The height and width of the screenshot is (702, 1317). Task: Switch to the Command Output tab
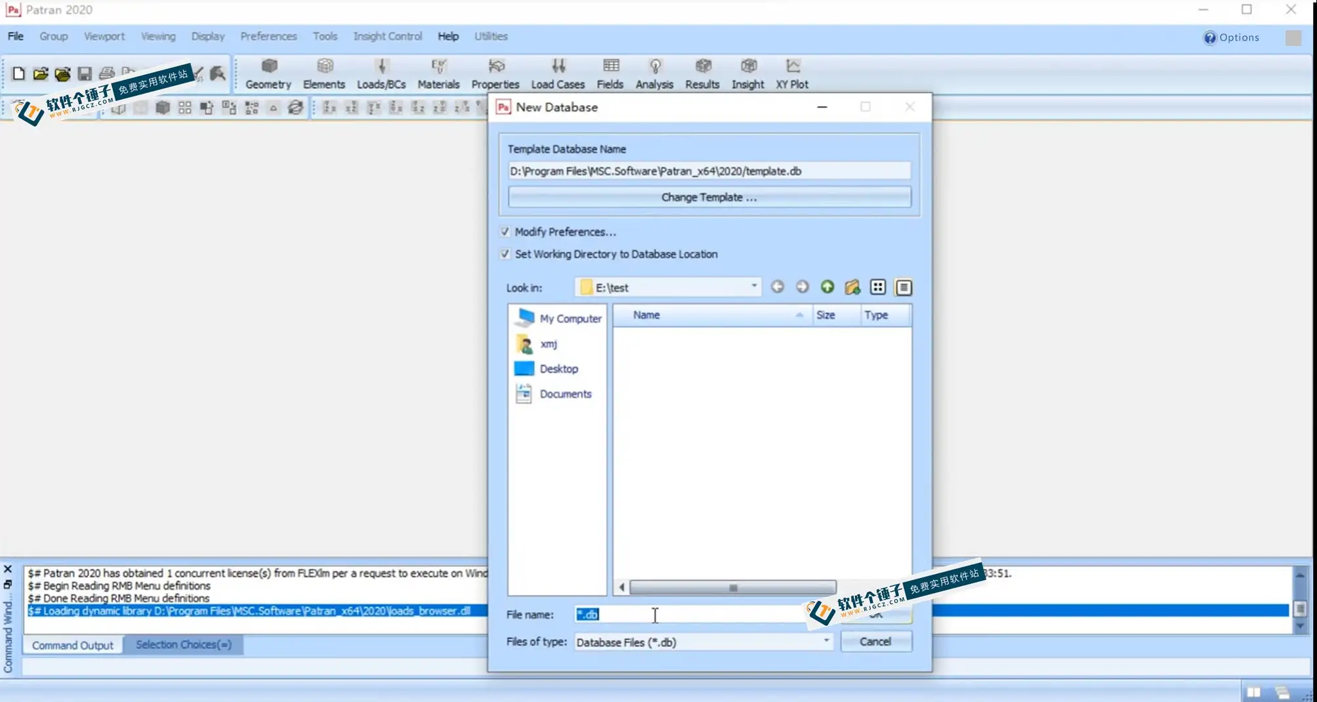(x=73, y=645)
